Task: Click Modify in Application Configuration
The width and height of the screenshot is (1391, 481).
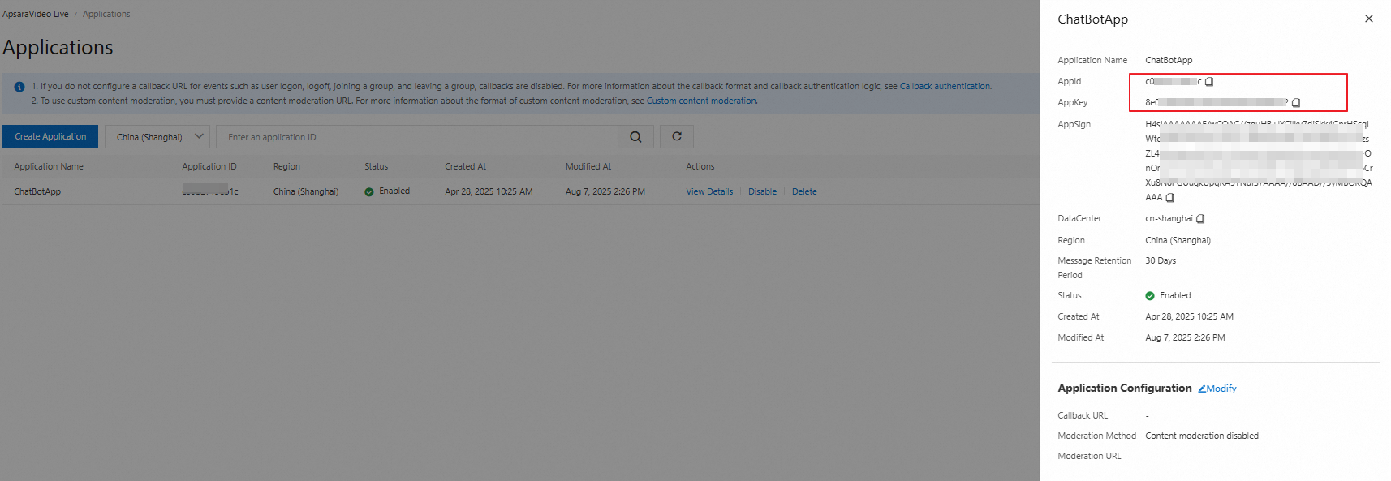Action: click(1217, 389)
